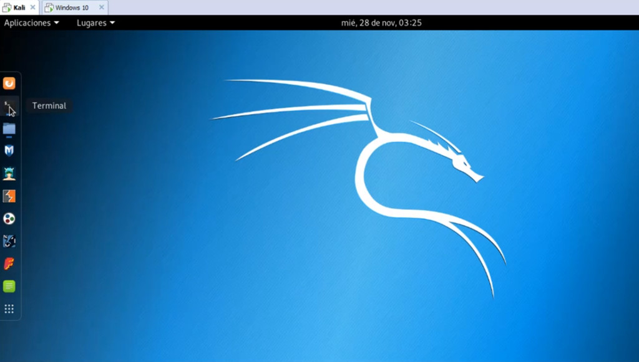The height and width of the screenshot is (362, 639).
Task: Open the Files folder icon in dock
Action: (x=9, y=129)
